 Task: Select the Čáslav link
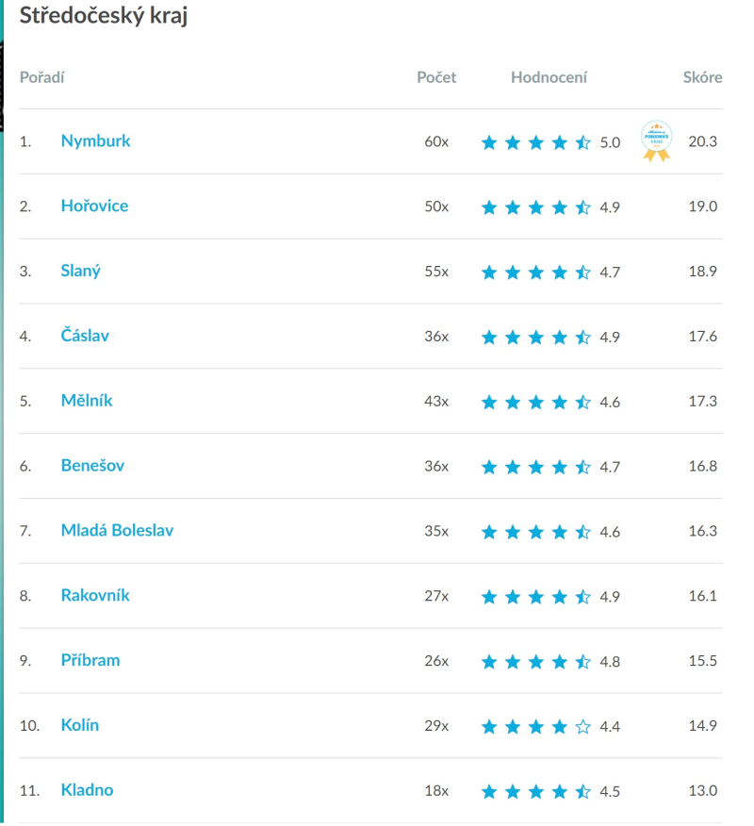[x=85, y=336]
